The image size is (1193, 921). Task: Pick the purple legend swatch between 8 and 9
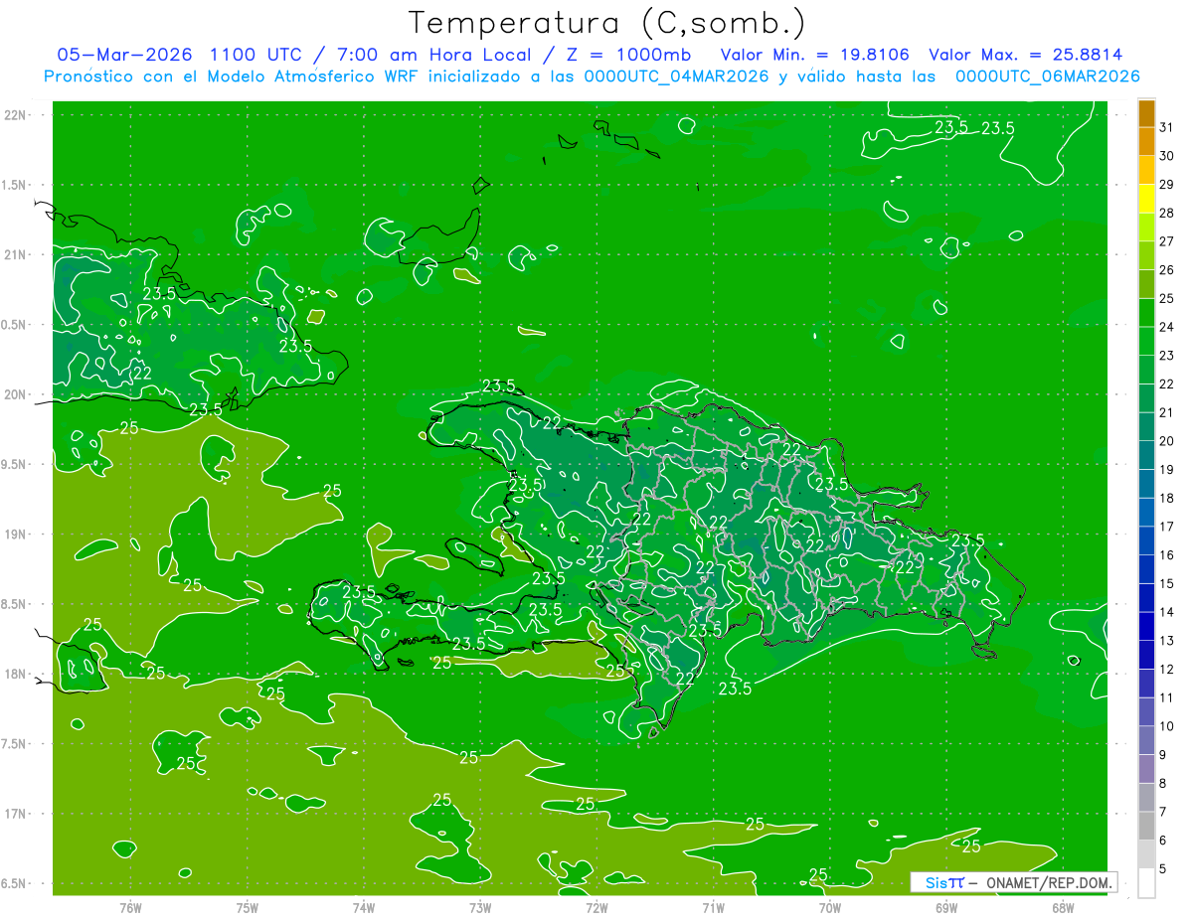point(1146,769)
